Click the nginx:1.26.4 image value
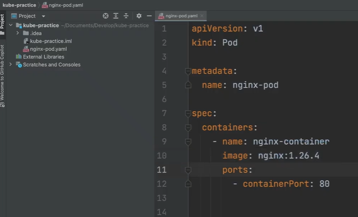The width and height of the screenshot is (358, 217). tap(288, 156)
